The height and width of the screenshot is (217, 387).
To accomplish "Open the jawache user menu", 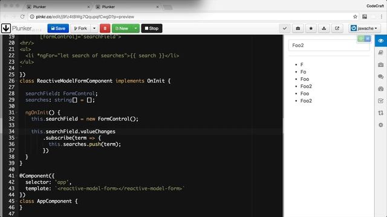I will pyautogui.click(x=364, y=28).
